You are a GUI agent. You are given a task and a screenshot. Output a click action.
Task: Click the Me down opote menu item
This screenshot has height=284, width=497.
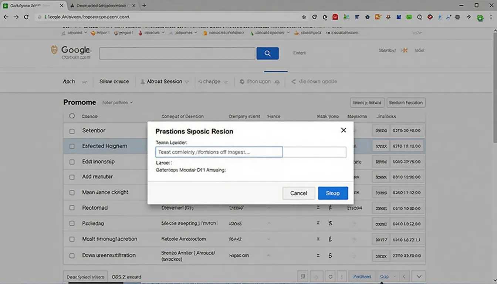314,82
